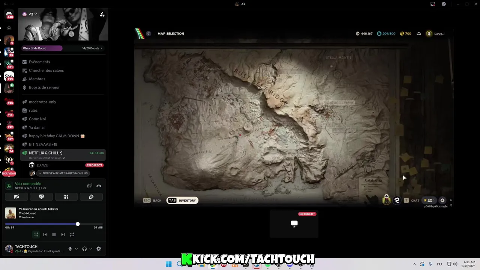Open TACHTOUCH user avatar profile
This screenshot has width=480, height=270.
(9, 248)
